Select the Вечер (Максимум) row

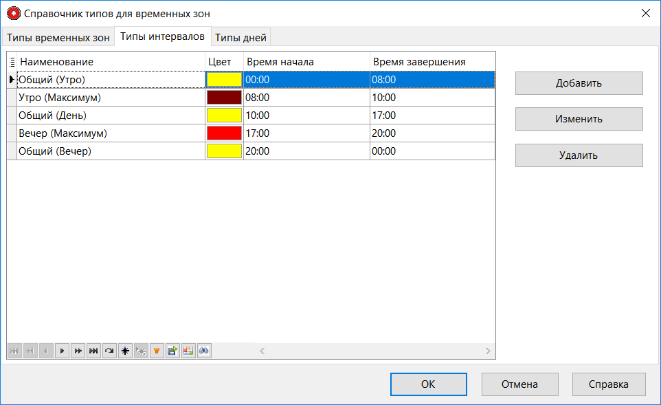(x=110, y=133)
